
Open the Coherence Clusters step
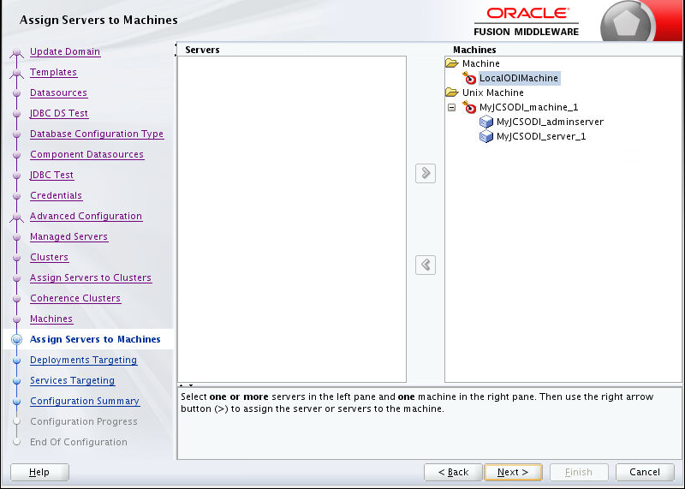[x=75, y=298]
